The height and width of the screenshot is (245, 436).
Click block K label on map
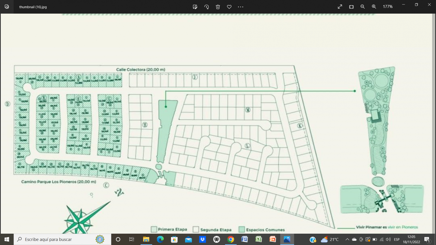point(300,126)
